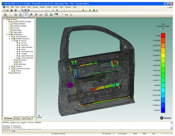Click the yellow question-mark help icon
Viewport: 175px width, 136px height.
(x=90, y=10)
